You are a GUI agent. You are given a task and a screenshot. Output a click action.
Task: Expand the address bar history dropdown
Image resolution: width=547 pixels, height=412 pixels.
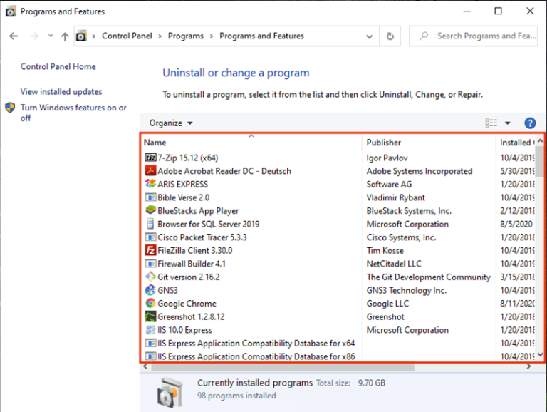(x=369, y=36)
